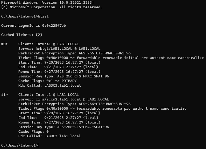The width and height of the screenshot is (206, 149).
Task: Click the klist command text
Action: tap(43, 16)
